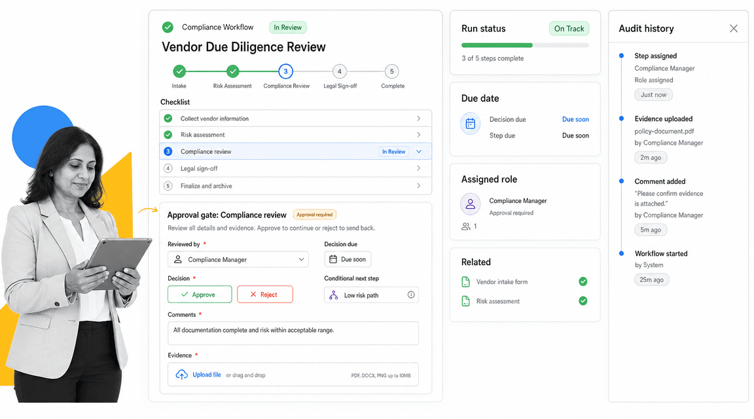The image size is (754, 419).
Task: Expand the Collect vendor information row chevron
Action: click(418, 118)
